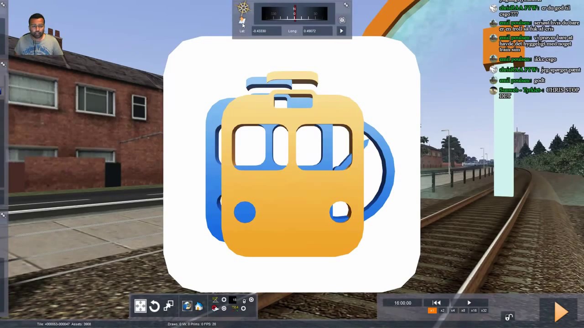Click the chat message "CHRIS STOP DET"
Screen dimensions: 584x328
click(x=539, y=93)
